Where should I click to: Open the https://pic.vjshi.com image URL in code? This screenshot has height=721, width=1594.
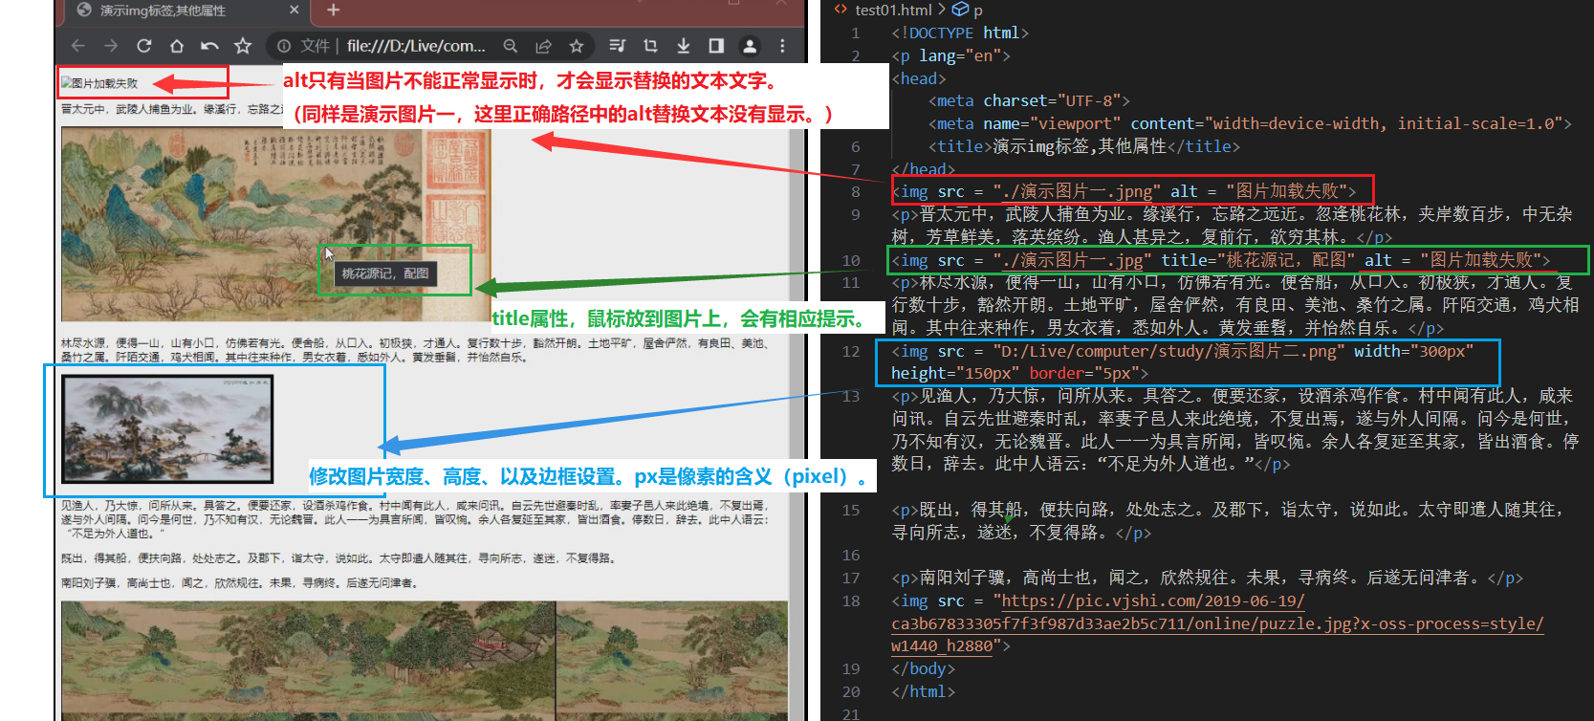(1216, 623)
